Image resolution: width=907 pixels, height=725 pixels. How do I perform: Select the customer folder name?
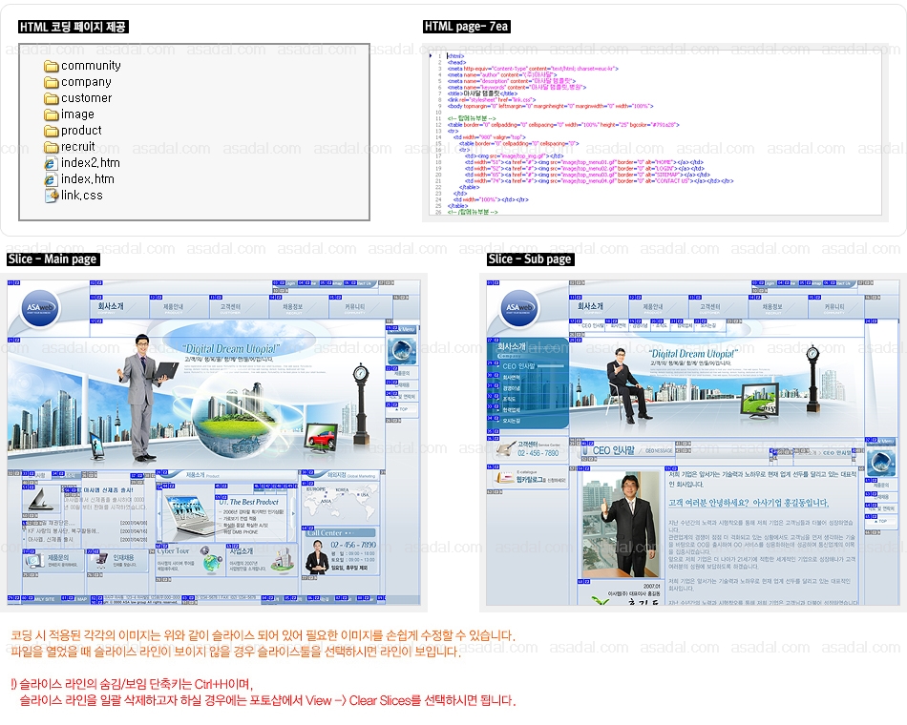click(86, 98)
